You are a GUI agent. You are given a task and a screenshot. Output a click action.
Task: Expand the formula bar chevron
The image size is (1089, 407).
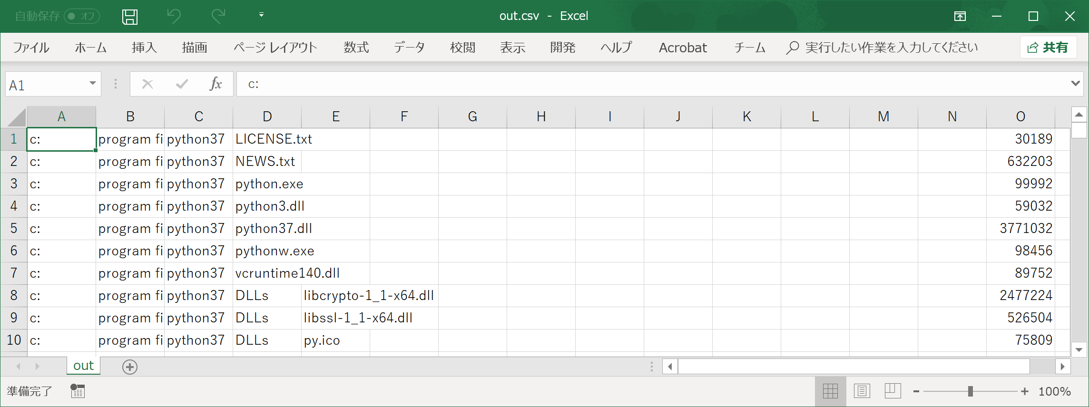coord(1075,84)
